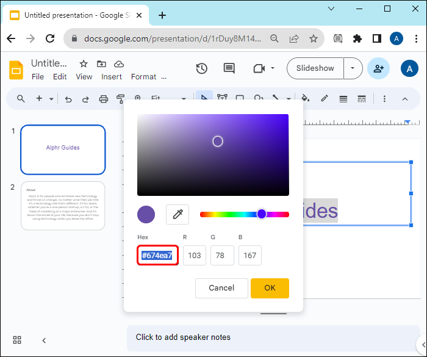Click the search menus magnifier icon
Screen dimensions: 427x357
tap(21, 99)
